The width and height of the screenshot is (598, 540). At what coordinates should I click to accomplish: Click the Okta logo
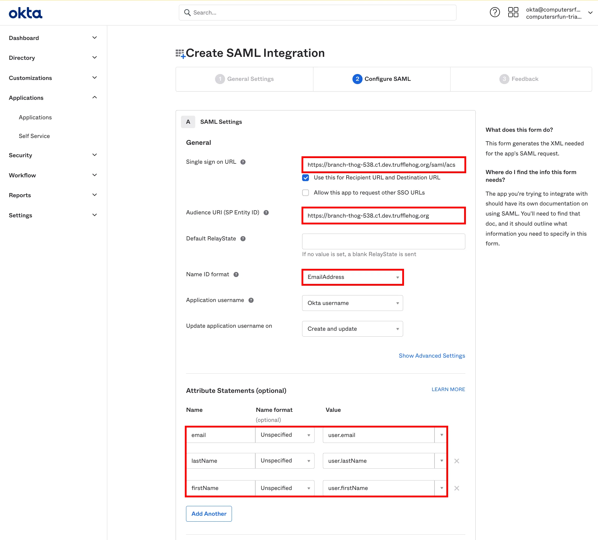pyautogui.click(x=25, y=13)
